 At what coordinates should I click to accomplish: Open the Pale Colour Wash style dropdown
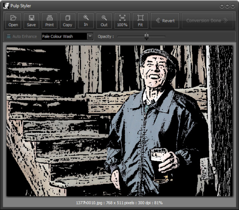coord(68,36)
